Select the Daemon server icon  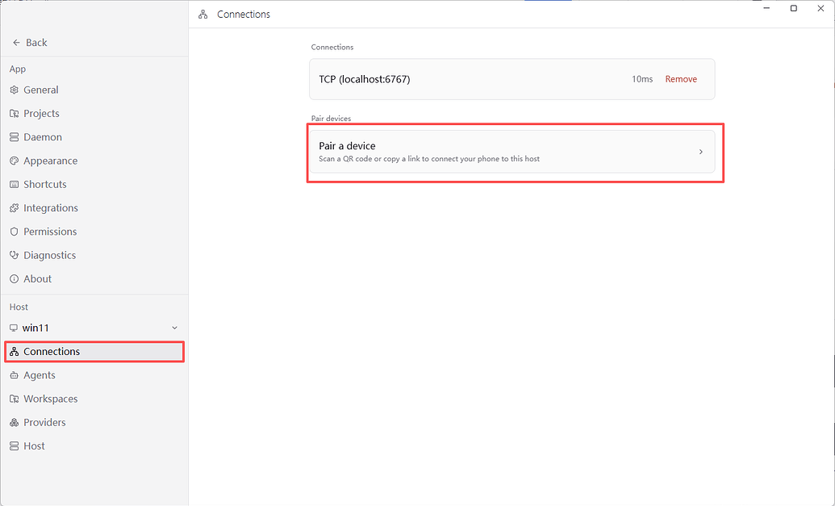tap(14, 137)
